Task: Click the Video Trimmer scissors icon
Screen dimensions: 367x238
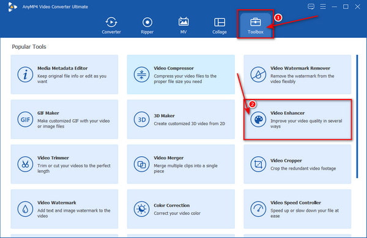Action: [x=25, y=164]
